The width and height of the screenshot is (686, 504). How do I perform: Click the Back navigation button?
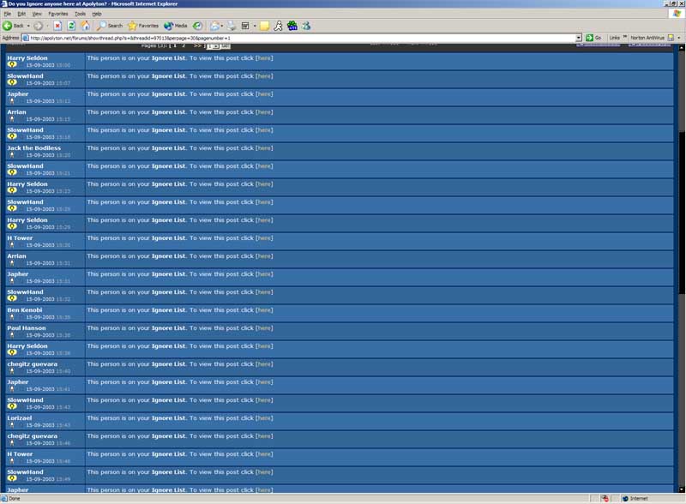12,26
